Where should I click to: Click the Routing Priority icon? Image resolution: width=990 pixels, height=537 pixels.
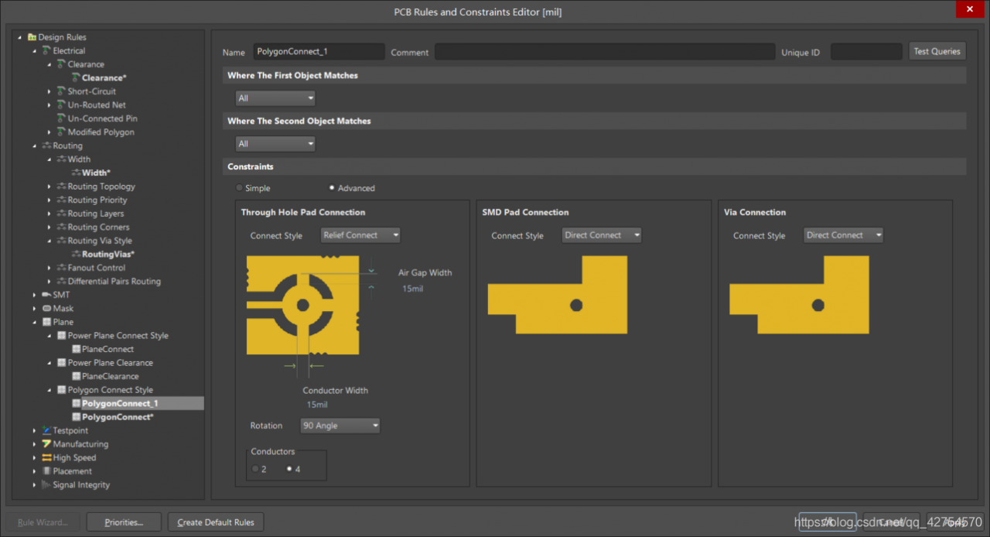coord(61,200)
